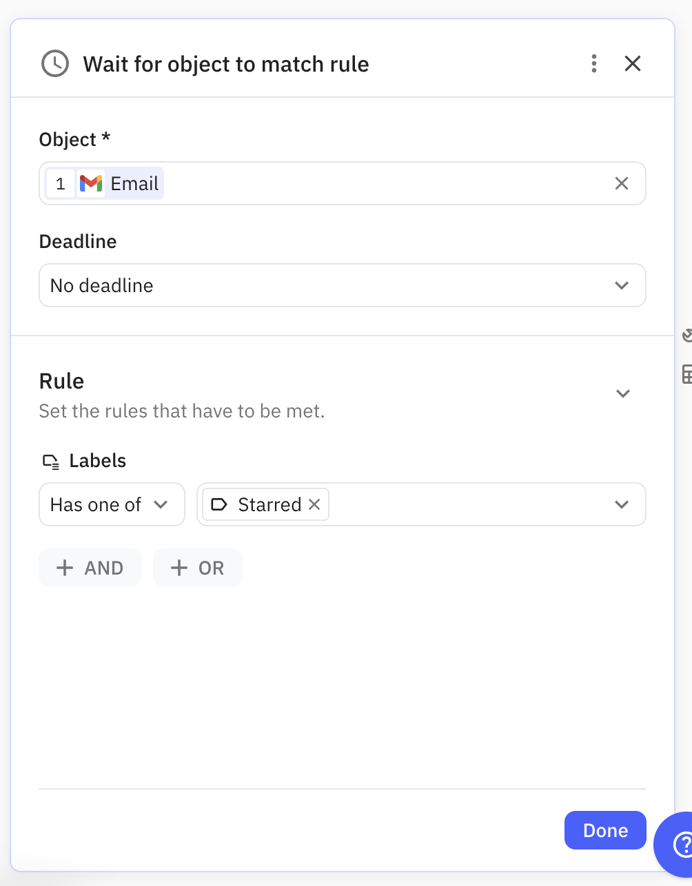
Task: Click the label tag icon in the Starred chip
Action: (218, 504)
